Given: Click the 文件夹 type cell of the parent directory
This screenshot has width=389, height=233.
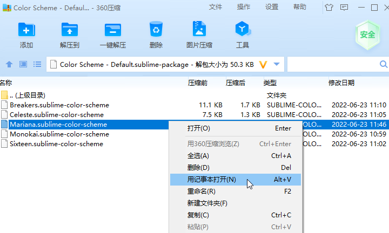Looking at the screenshot, I should (x=277, y=95).
